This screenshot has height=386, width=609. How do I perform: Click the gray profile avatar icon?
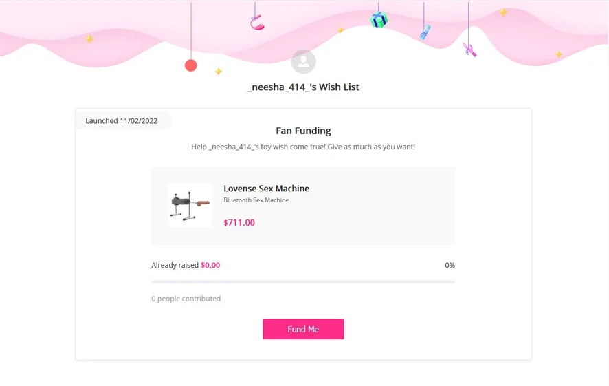303,62
